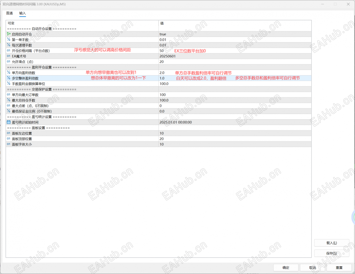The height and width of the screenshot is (274, 355).
Task: Select the 多空整体盈利倍数 value 1.0
Action: (x=235, y=78)
